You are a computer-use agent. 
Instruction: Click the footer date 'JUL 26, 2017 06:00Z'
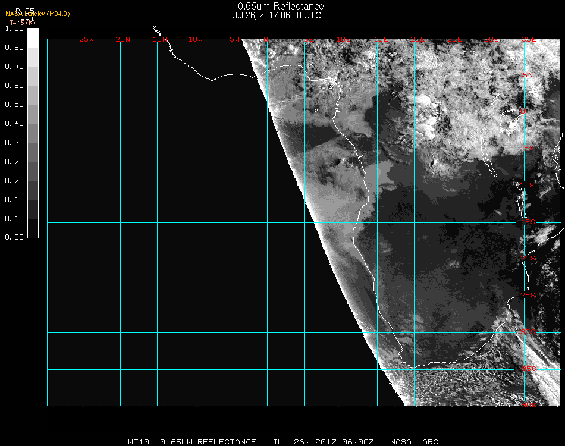click(324, 442)
